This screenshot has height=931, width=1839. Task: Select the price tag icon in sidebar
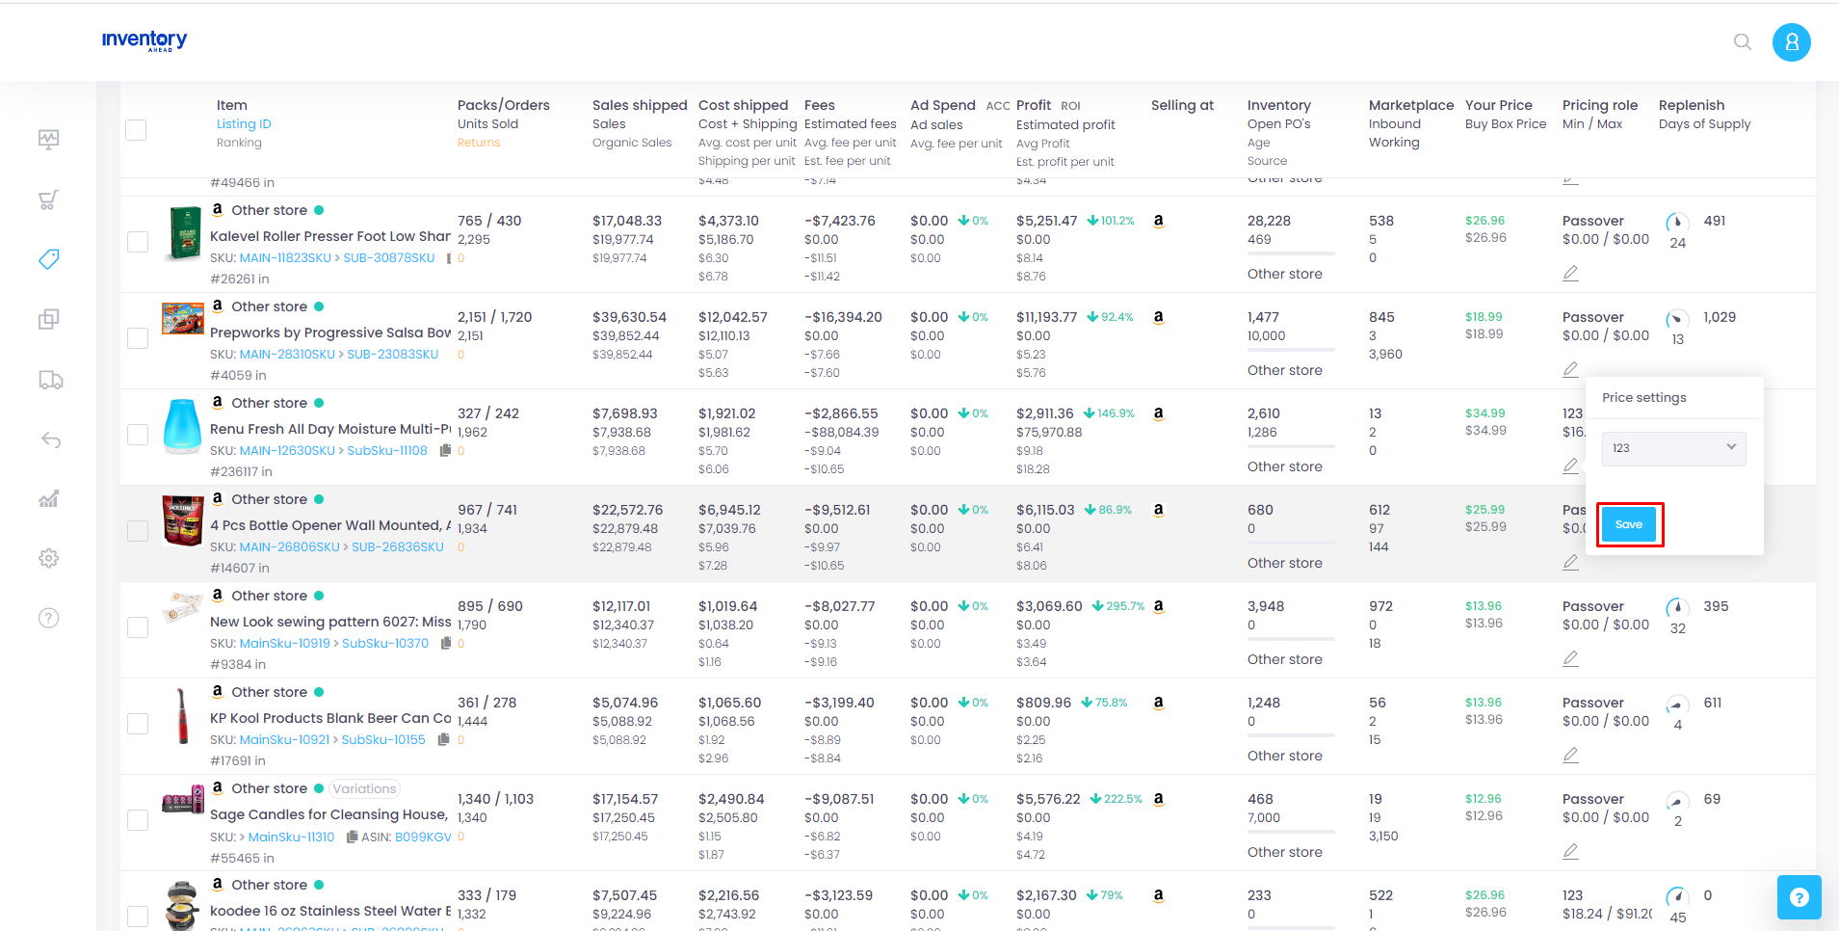49,259
